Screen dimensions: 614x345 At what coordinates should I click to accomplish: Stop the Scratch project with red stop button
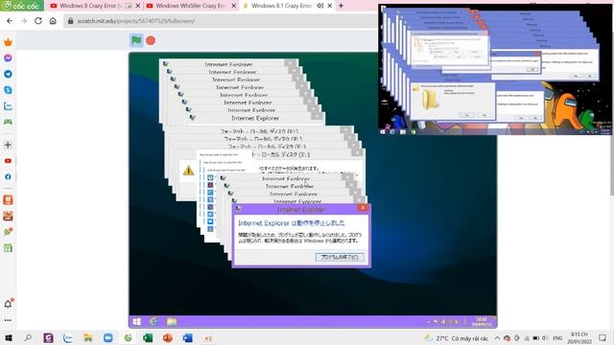(x=151, y=40)
